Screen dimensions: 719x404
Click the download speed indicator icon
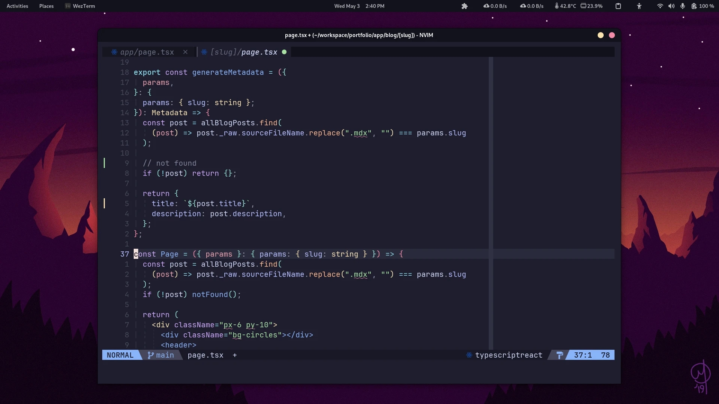pos(486,6)
